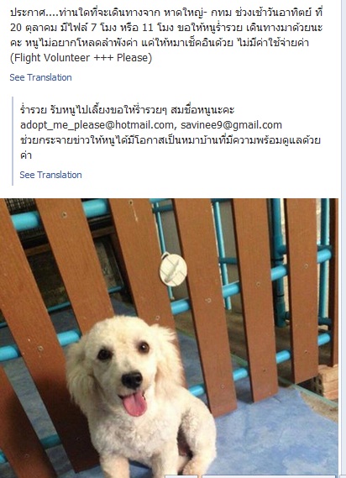The width and height of the screenshot is (346, 478).
Task: Click the savinee9@gmail.com email address
Action: [x=231, y=125]
